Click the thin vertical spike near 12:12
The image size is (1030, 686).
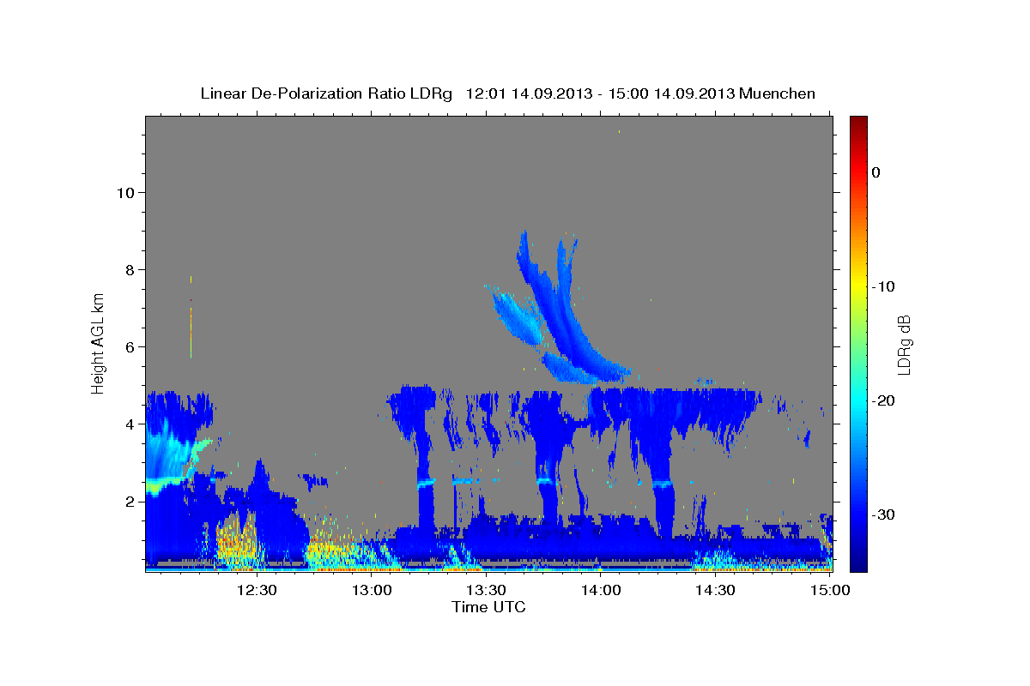pyautogui.click(x=191, y=317)
